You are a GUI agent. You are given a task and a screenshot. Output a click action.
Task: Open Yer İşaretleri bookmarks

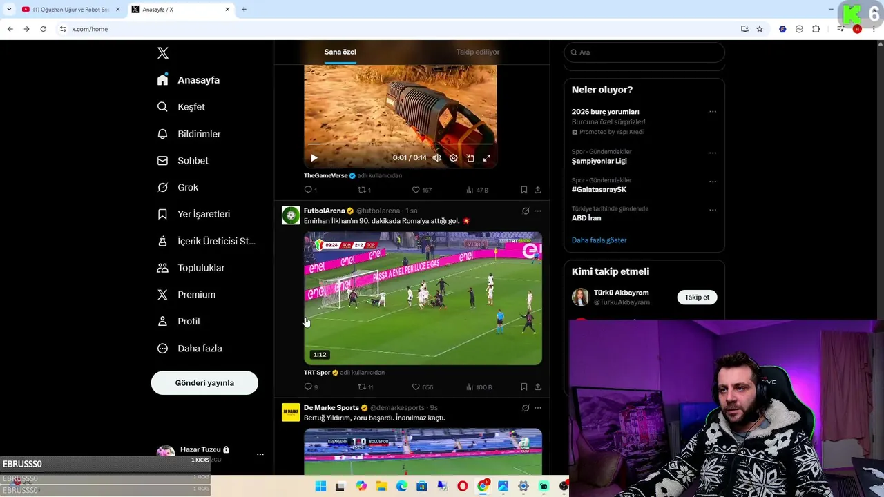point(193,214)
